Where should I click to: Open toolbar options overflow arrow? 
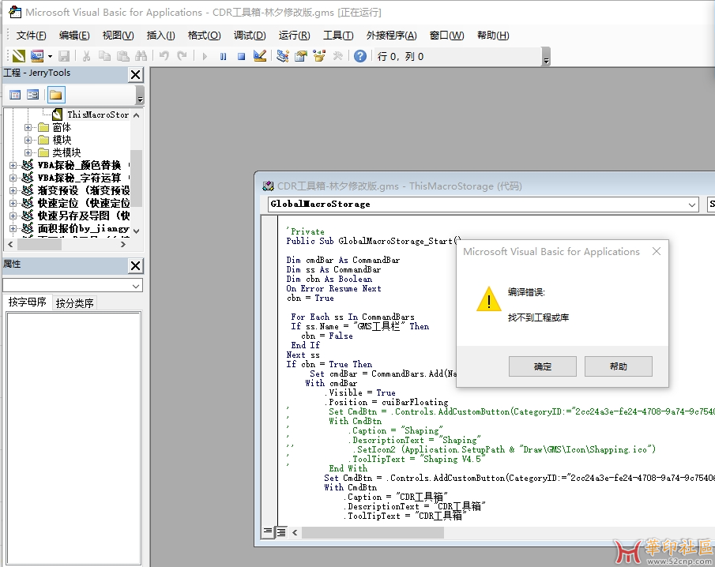pyautogui.click(x=546, y=58)
